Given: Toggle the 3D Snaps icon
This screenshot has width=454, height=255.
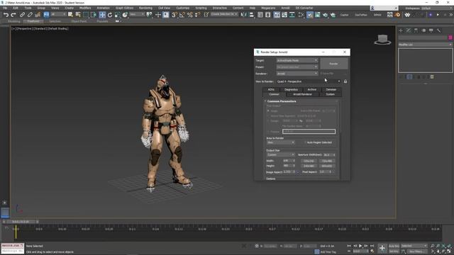Looking at the screenshot, I should pos(174,15).
